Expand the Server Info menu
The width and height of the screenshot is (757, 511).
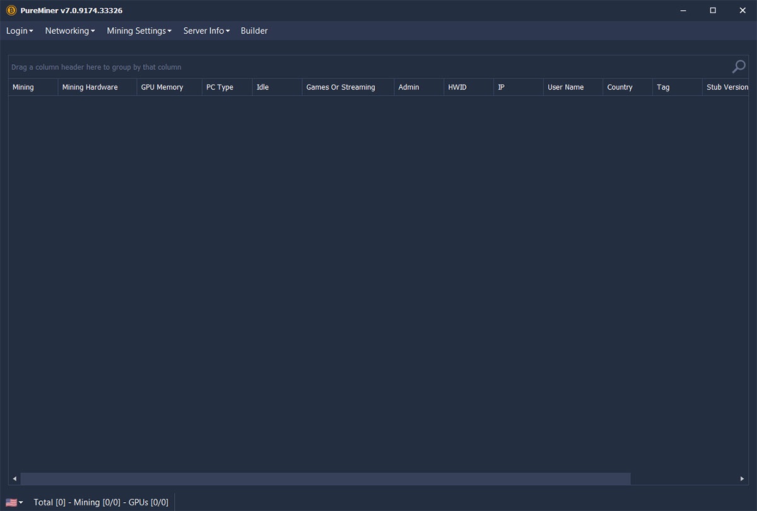tap(206, 31)
